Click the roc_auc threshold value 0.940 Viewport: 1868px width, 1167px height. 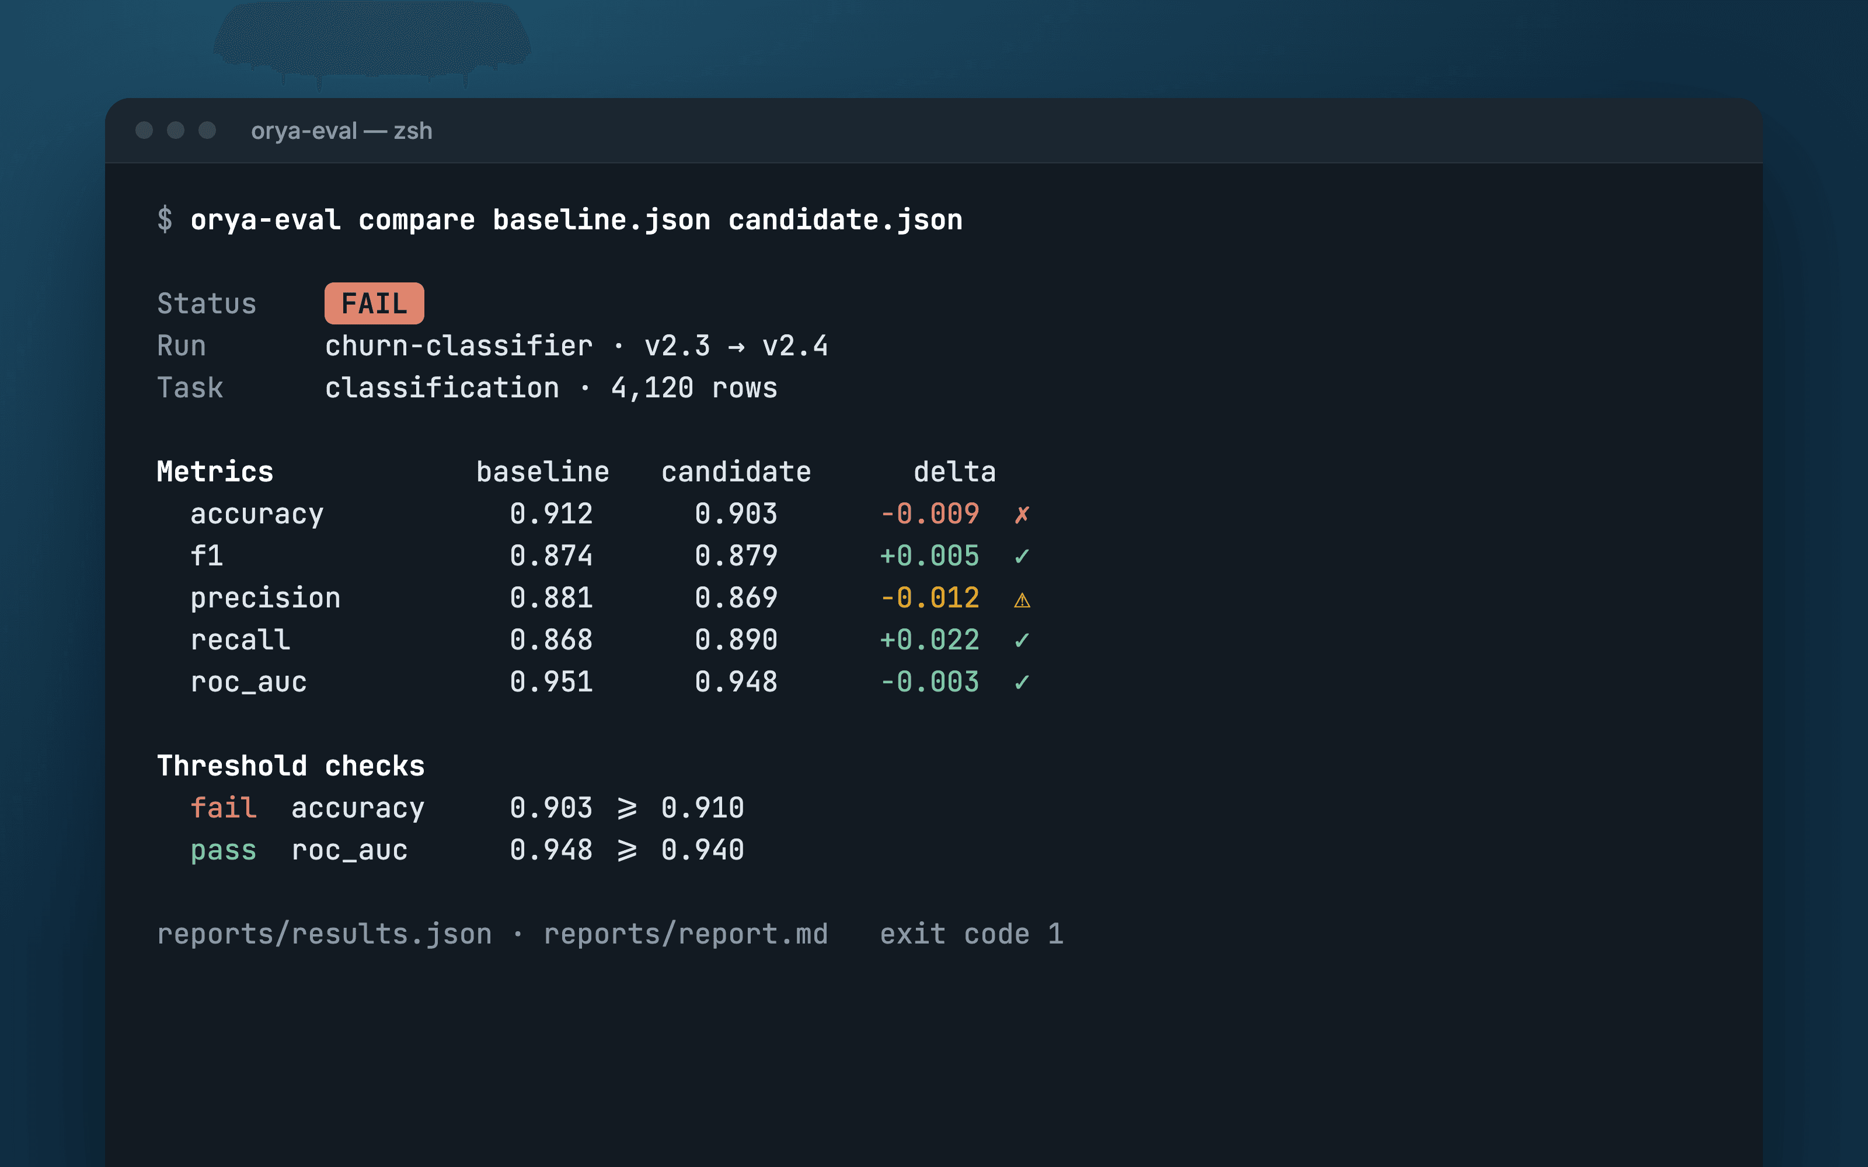click(x=702, y=850)
